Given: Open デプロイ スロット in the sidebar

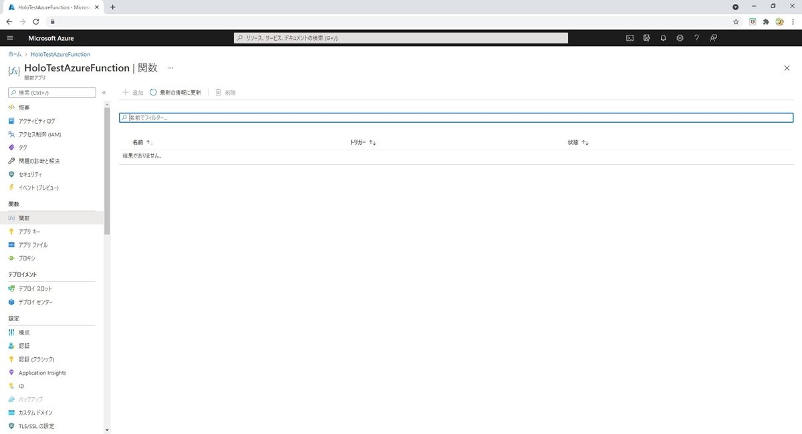Looking at the screenshot, I should (35, 289).
